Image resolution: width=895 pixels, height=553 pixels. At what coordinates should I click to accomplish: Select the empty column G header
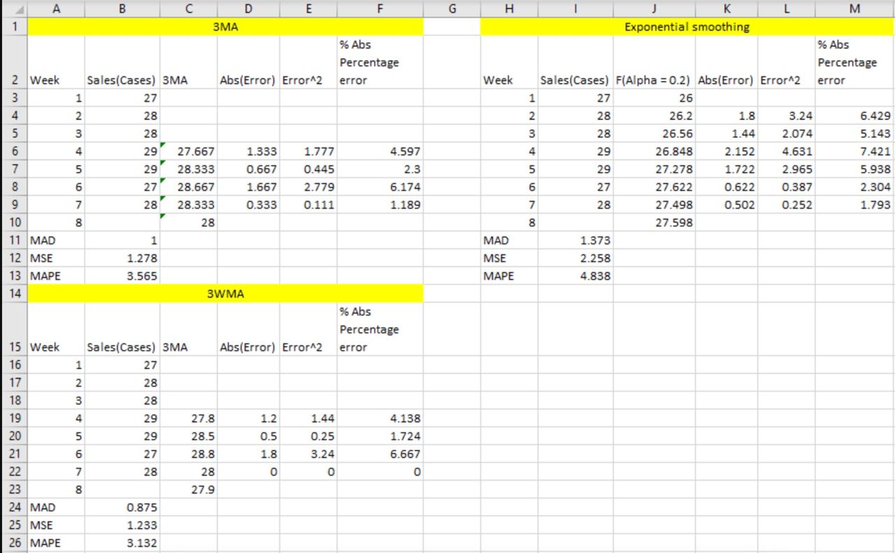pos(452,8)
